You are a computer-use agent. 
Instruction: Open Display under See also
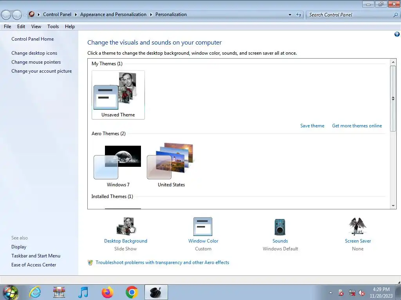tap(19, 247)
